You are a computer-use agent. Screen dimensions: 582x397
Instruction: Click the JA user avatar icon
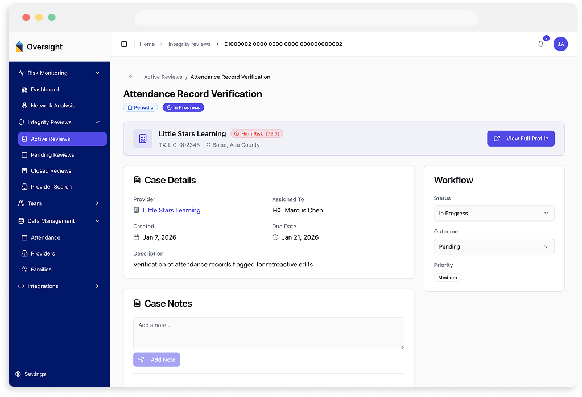[560, 44]
